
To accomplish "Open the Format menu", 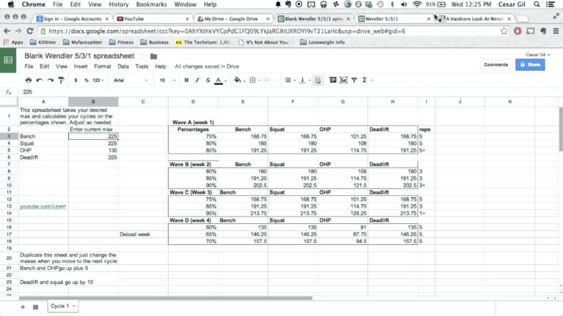I will point(103,67).
